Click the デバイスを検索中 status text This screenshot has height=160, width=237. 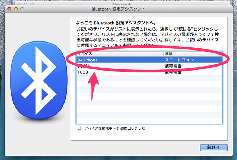(x=114, y=128)
